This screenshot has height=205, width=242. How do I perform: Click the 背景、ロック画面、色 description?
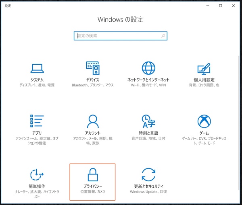204,85
